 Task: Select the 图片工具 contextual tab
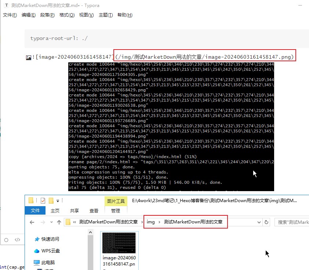[116, 201]
